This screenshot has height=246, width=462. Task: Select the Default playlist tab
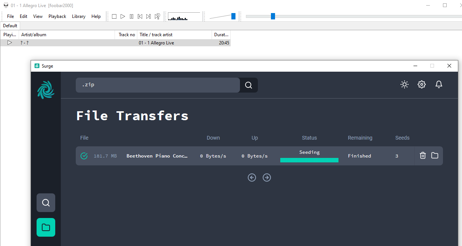point(10,26)
